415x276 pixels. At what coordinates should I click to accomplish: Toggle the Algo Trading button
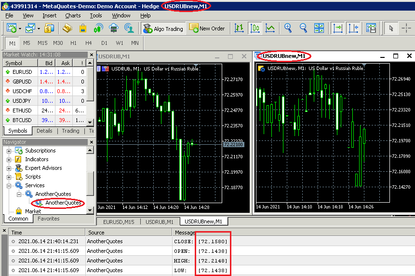pos(163,28)
